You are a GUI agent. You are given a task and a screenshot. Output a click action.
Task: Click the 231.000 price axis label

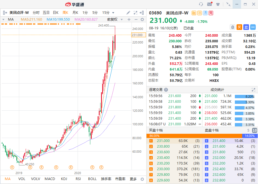pyautogui.click(x=138, y=35)
